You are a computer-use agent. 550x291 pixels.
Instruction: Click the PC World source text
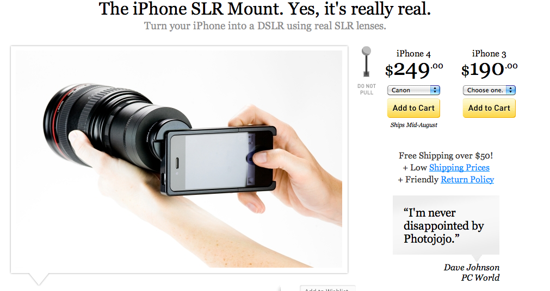point(480,277)
